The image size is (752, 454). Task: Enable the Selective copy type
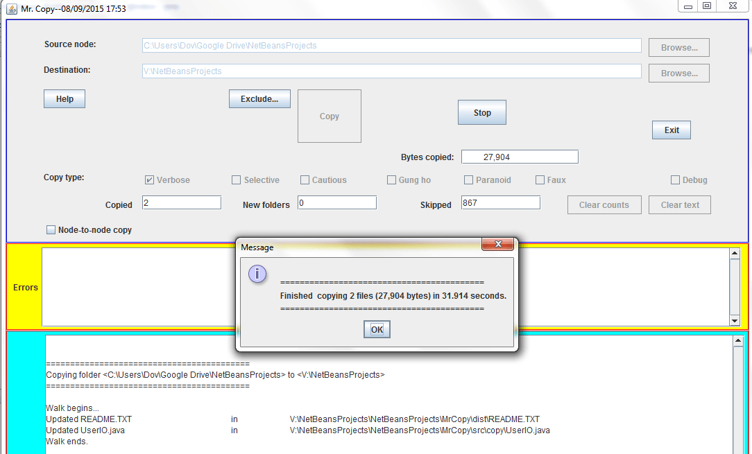[x=236, y=180]
